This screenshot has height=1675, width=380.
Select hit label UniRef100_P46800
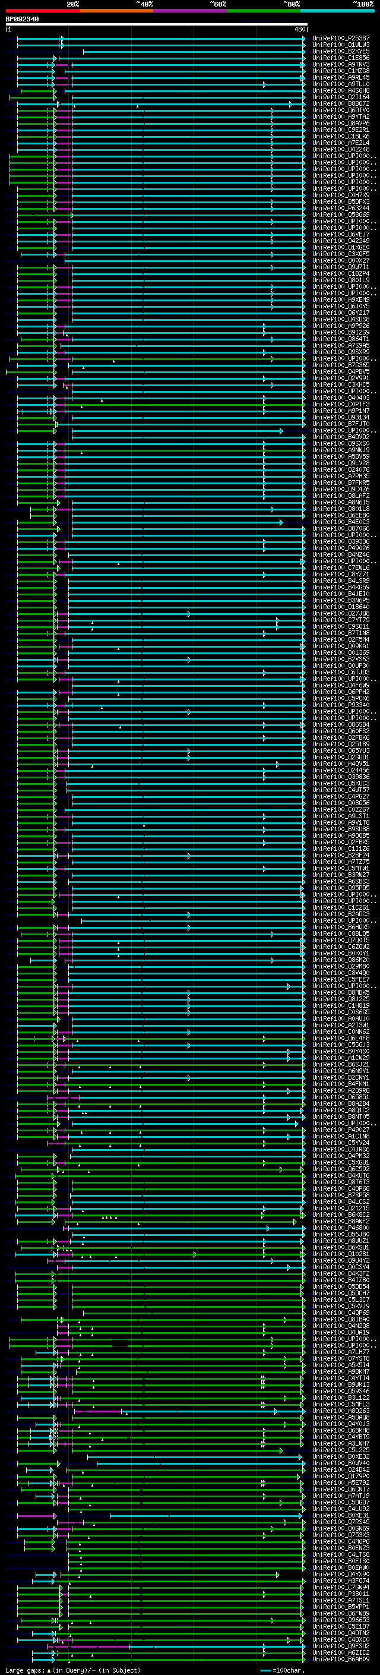pyautogui.click(x=340, y=1228)
